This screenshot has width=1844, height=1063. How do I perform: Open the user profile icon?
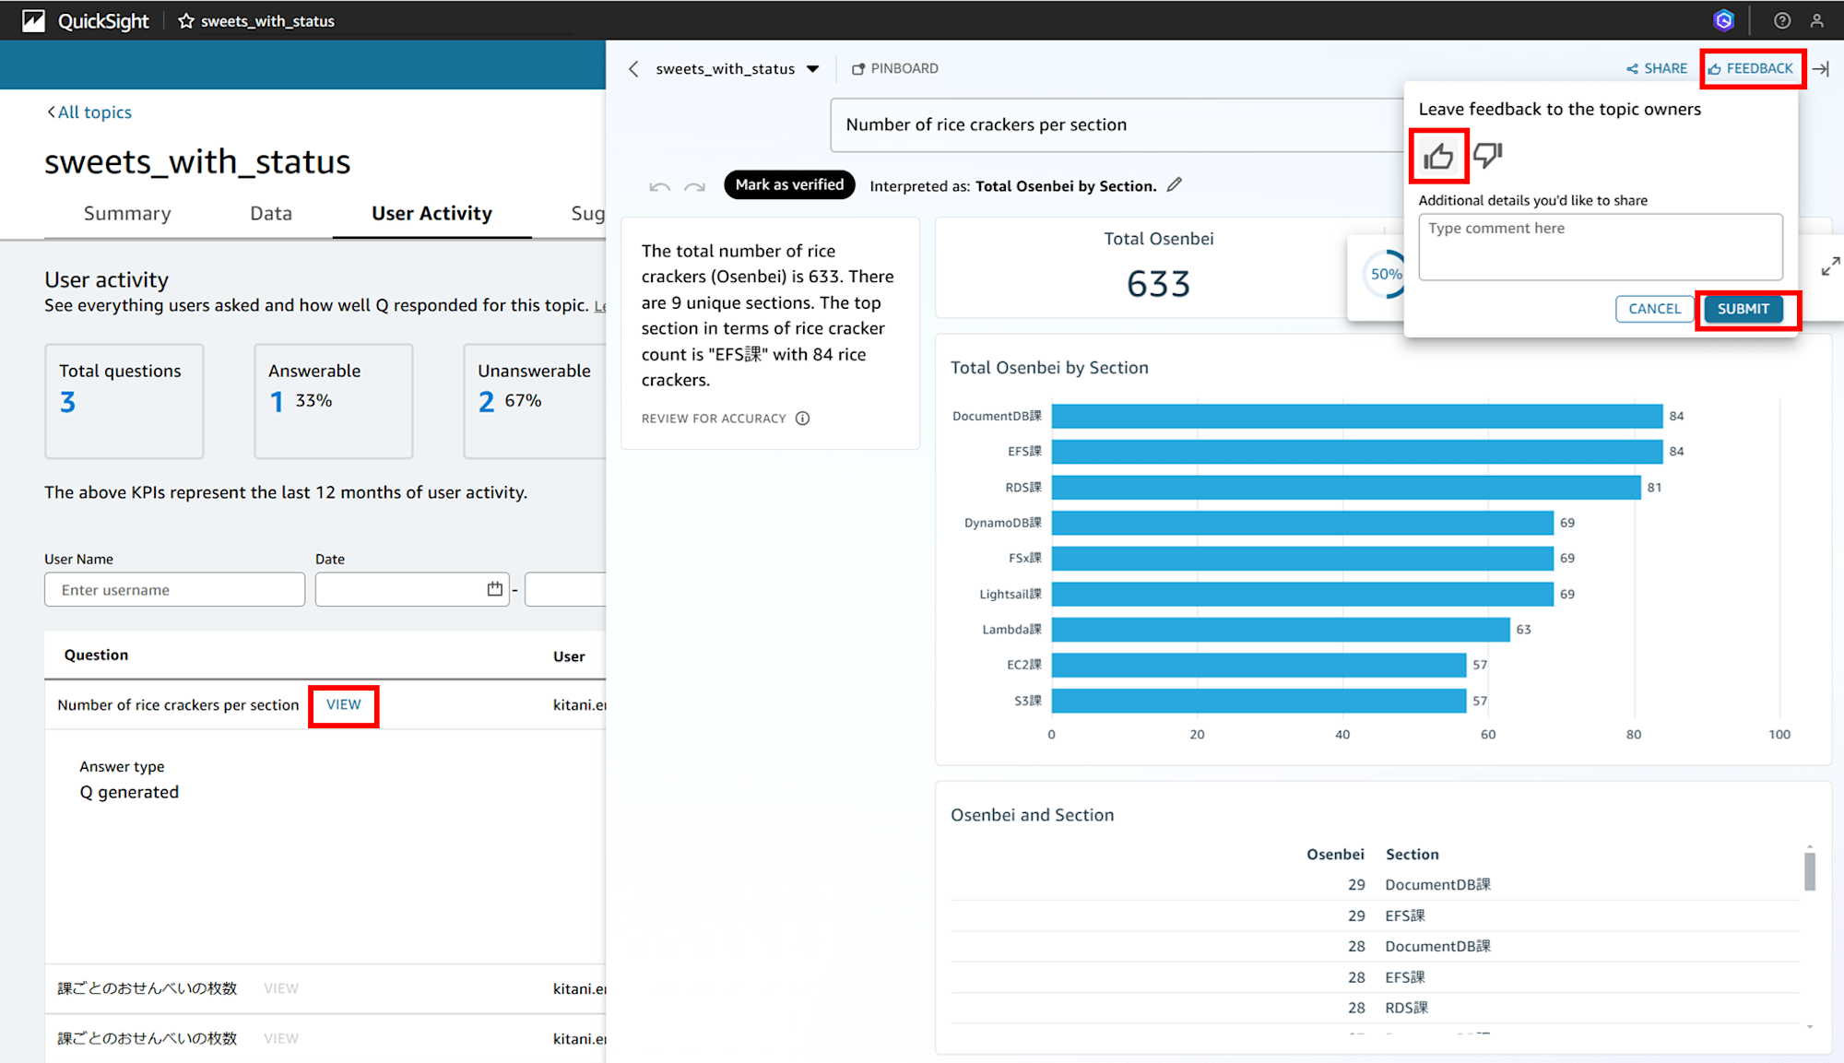tap(1816, 20)
